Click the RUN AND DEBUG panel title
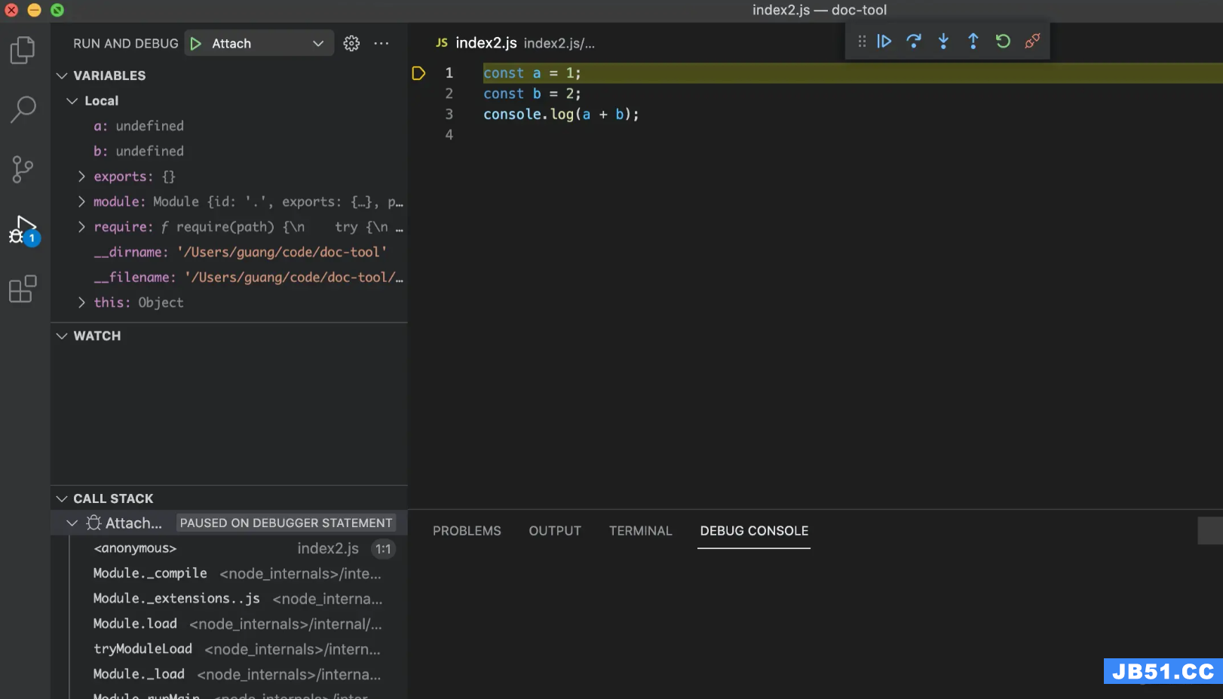 pos(126,44)
